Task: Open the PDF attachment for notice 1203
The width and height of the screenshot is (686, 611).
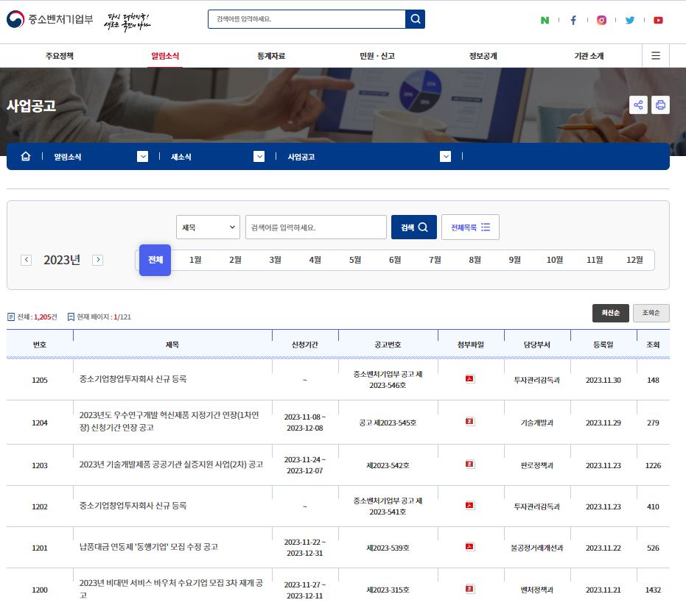Action: point(469,465)
